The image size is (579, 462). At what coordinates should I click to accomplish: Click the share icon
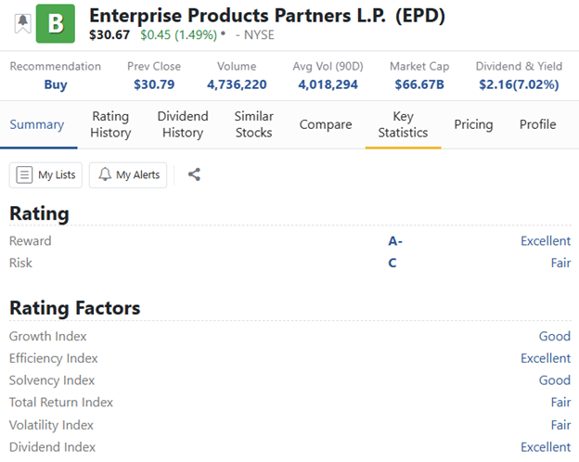(x=194, y=174)
